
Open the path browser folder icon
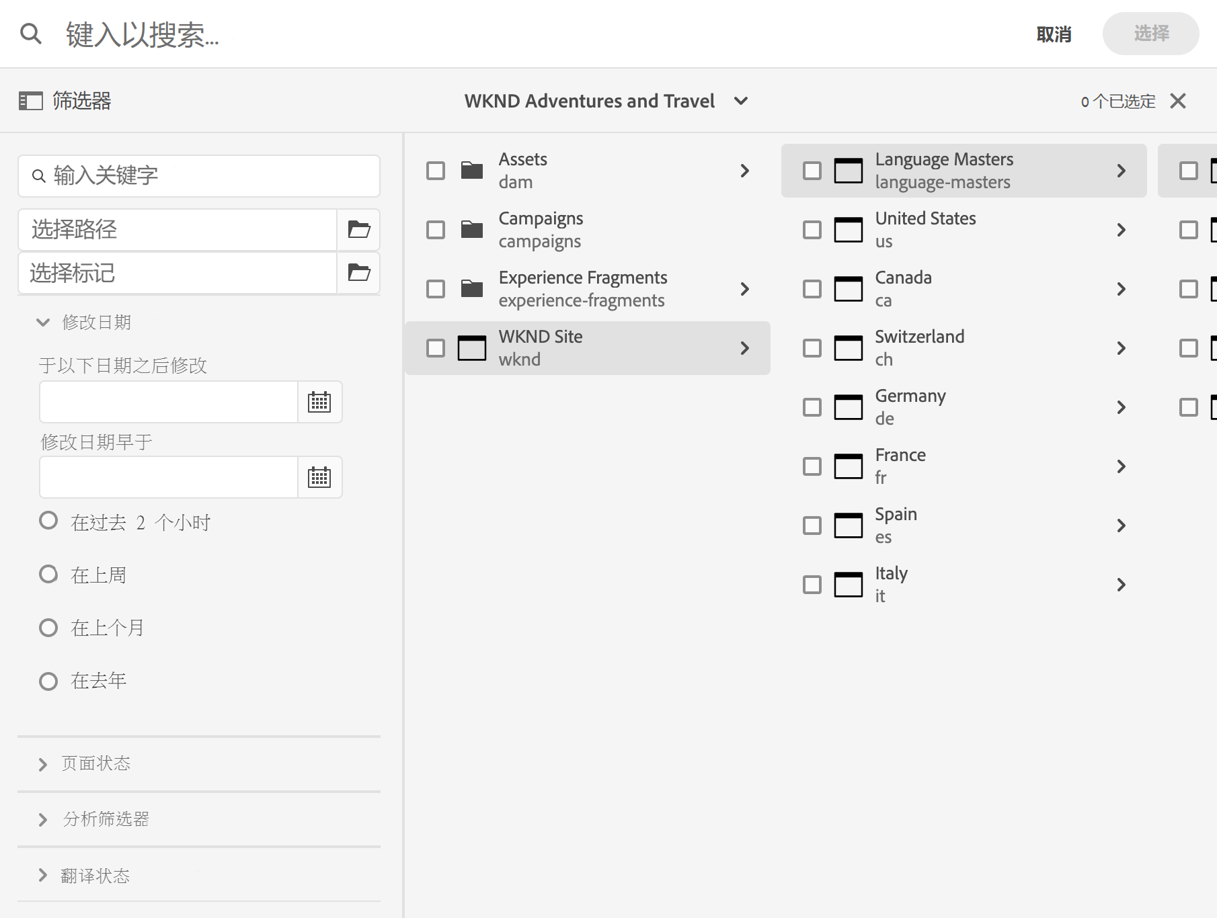pyautogui.click(x=359, y=230)
